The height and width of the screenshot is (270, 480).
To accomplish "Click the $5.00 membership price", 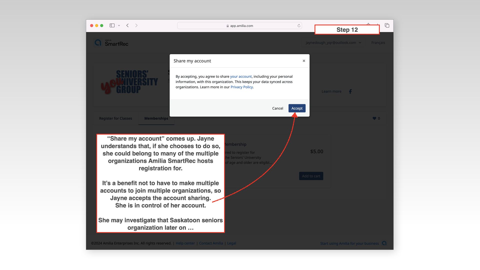I will tap(316, 151).
